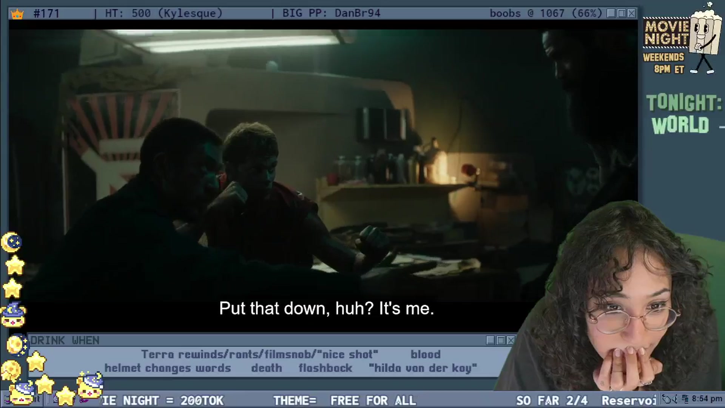Image resolution: width=725 pixels, height=408 pixels.
Task: Click the "HT: 500 (Kylesque)" text
Action: pyautogui.click(x=164, y=14)
